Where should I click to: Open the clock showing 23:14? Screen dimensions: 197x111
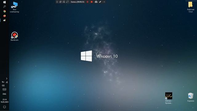(4, 101)
